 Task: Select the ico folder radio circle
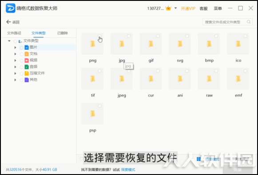[245, 36]
